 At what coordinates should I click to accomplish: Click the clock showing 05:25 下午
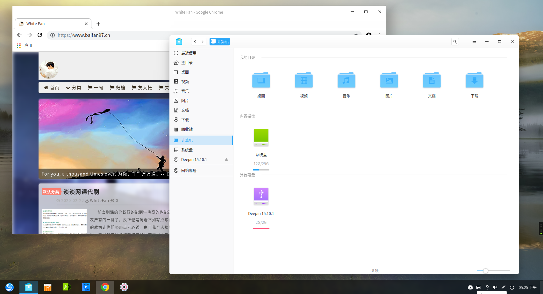click(527, 287)
